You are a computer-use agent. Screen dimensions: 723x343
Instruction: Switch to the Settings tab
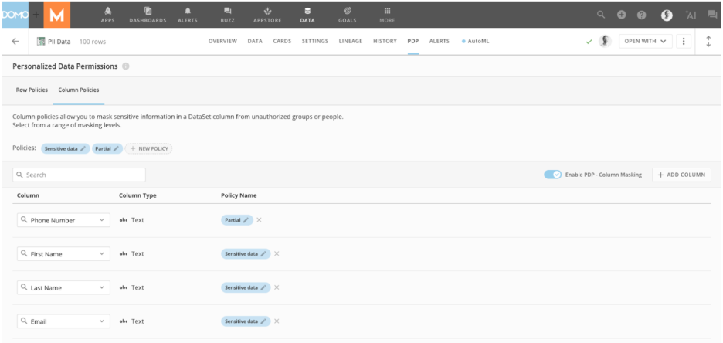coord(315,41)
